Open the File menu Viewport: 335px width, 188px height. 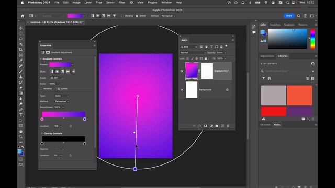click(x=57, y=3)
